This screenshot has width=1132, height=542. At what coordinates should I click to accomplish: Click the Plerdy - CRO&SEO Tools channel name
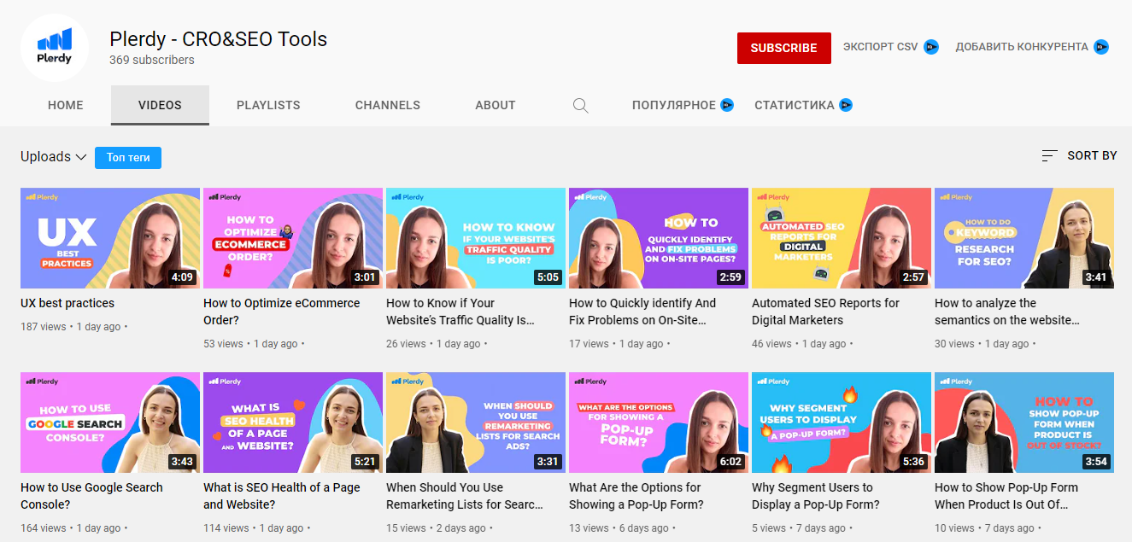[x=218, y=39]
